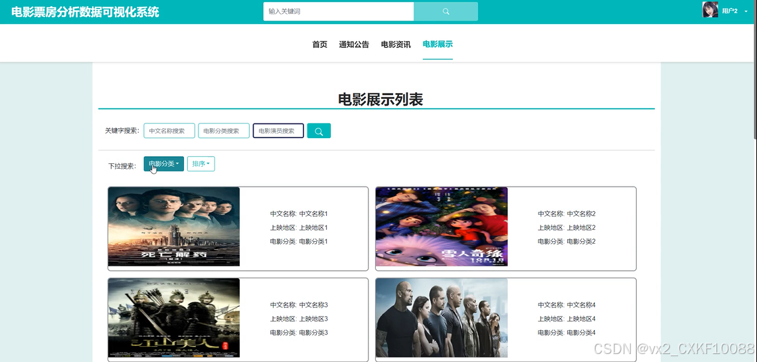
Task: Click the 下拉搜索 label
Action: click(x=122, y=166)
